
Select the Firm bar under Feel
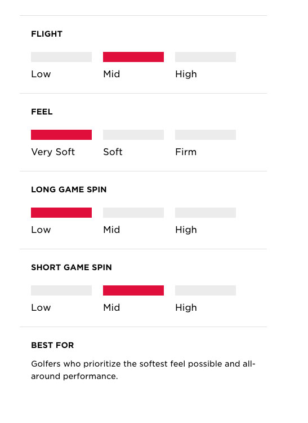[x=206, y=135]
